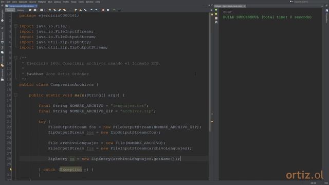The width and height of the screenshot is (329, 185).
Task: Click the Last Edit toolbar icon
Action: pos(30,10)
